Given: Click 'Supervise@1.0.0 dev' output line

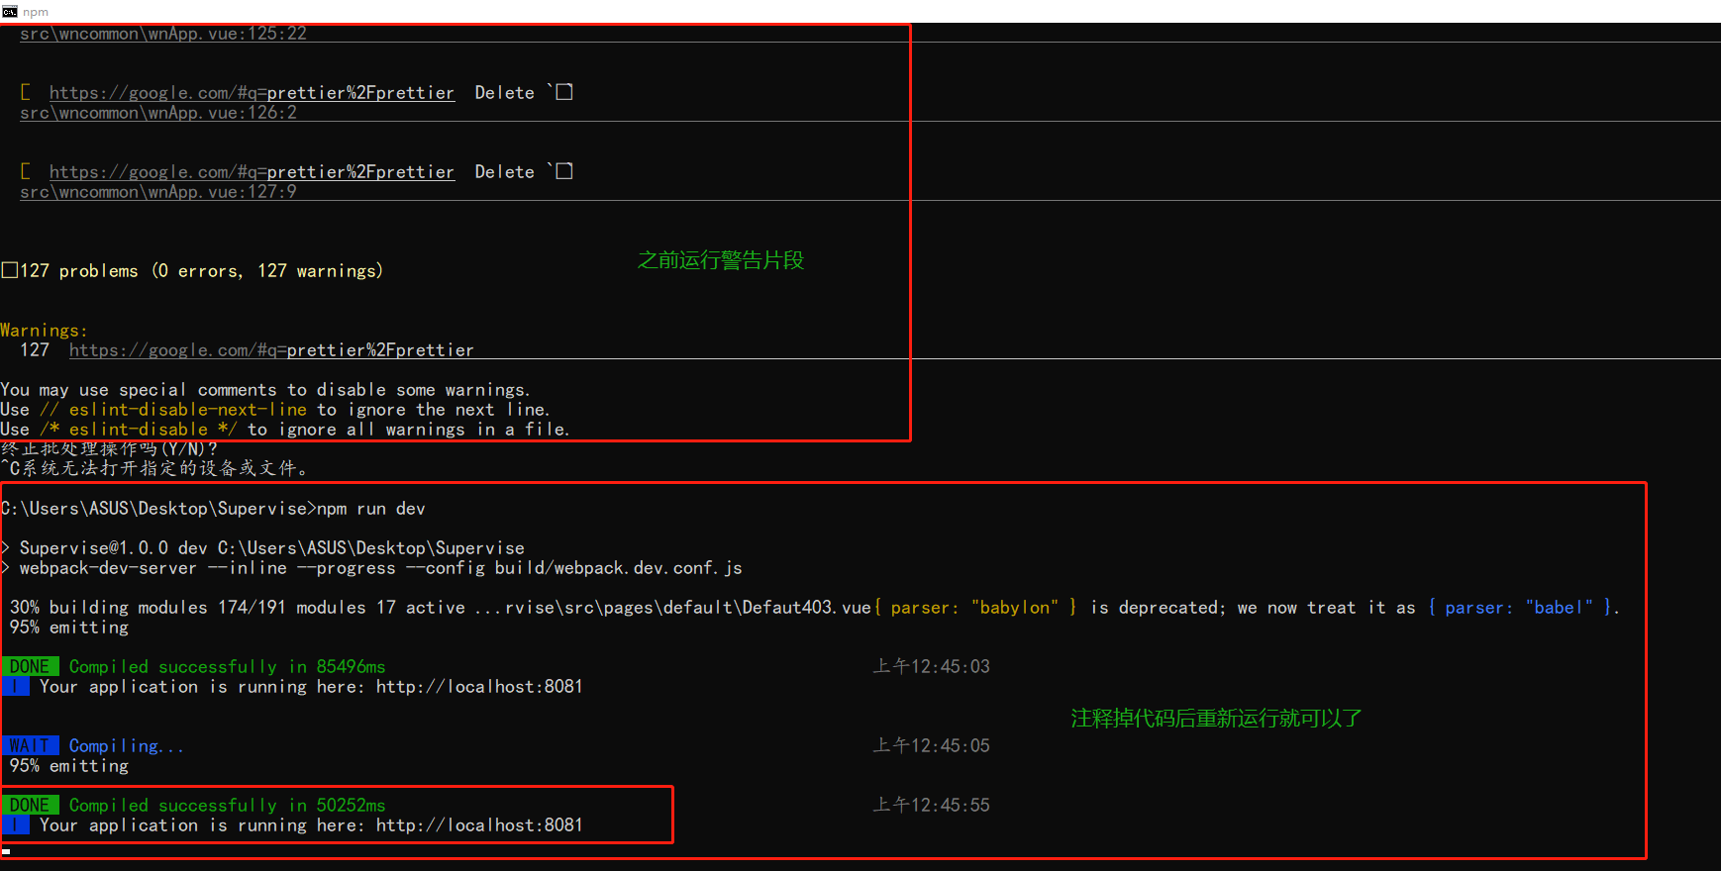Looking at the screenshot, I should point(262,548).
